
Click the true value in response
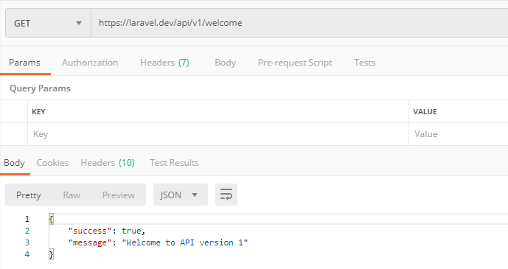pyautogui.click(x=131, y=231)
